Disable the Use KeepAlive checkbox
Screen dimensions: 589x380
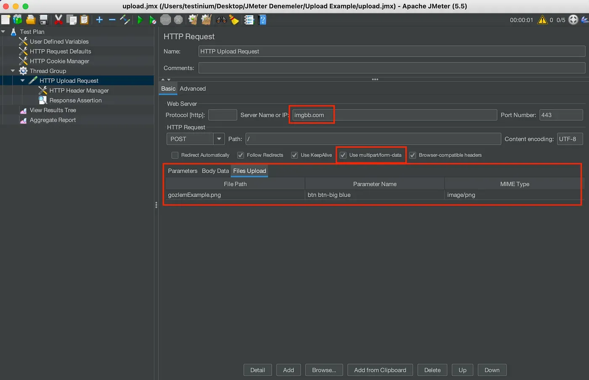tap(294, 155)
